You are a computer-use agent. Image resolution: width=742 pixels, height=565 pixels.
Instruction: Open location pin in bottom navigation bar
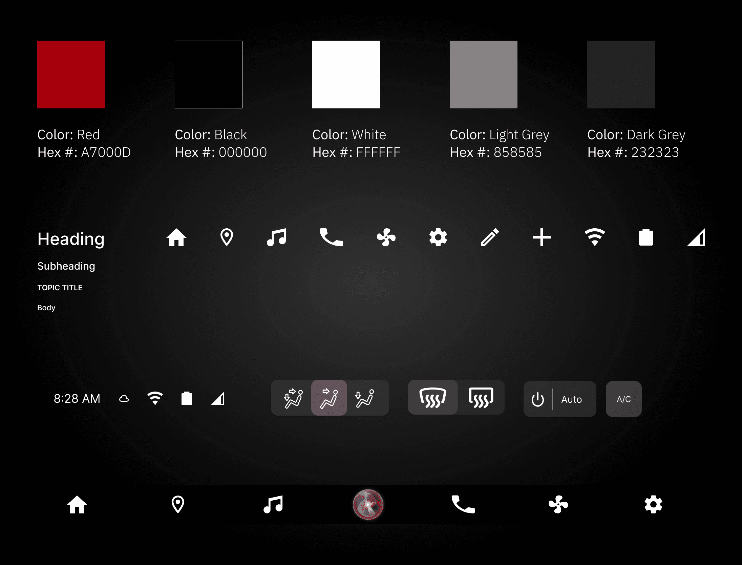(178, 505)
